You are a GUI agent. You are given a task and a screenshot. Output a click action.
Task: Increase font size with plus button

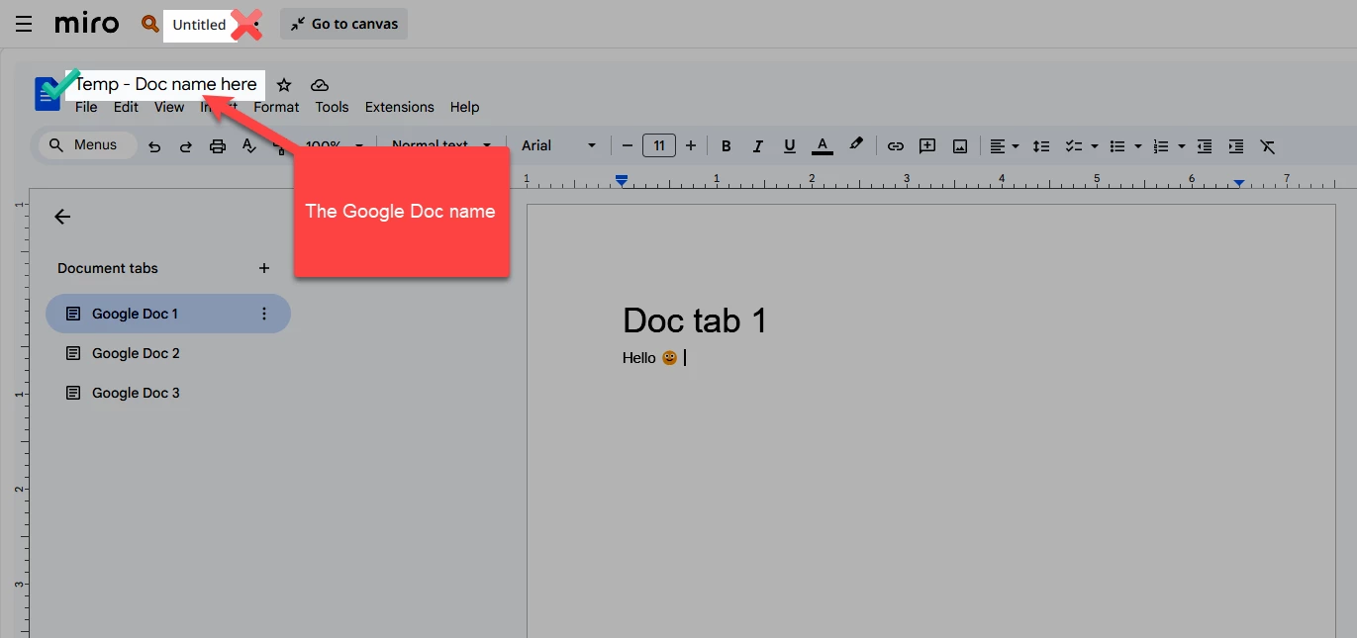click(x=691, y=146)
